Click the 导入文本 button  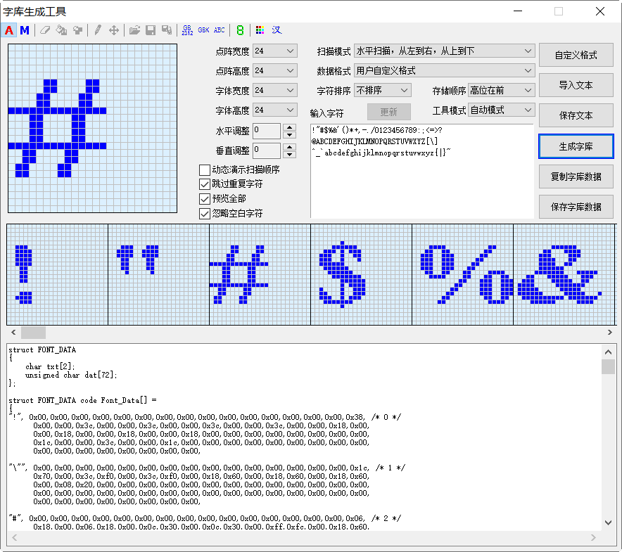click(x=576, y=85)
